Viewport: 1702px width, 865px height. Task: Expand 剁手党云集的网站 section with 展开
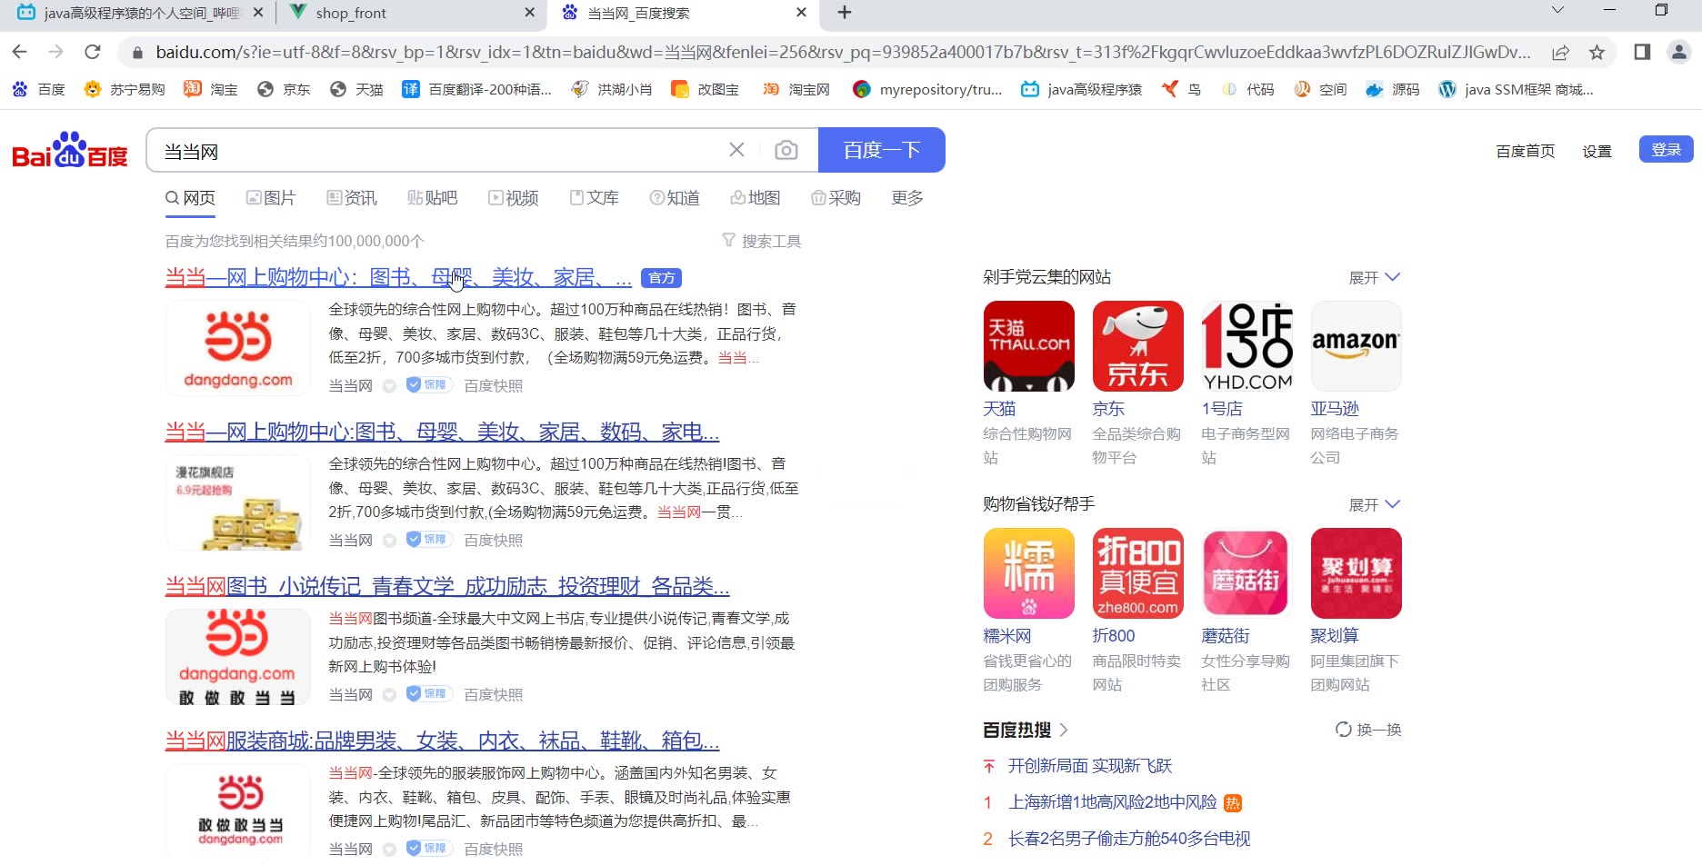[1374, 277]
